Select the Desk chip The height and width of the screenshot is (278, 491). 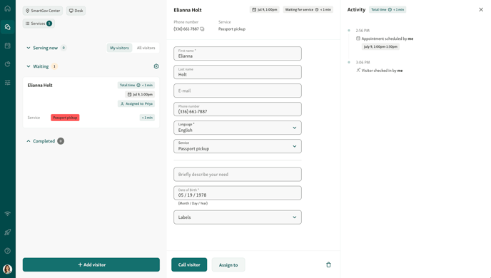click(76, 11)
